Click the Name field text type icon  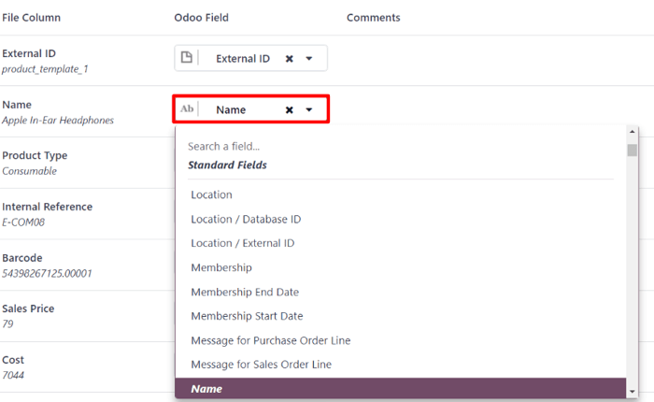coord(187,109)
